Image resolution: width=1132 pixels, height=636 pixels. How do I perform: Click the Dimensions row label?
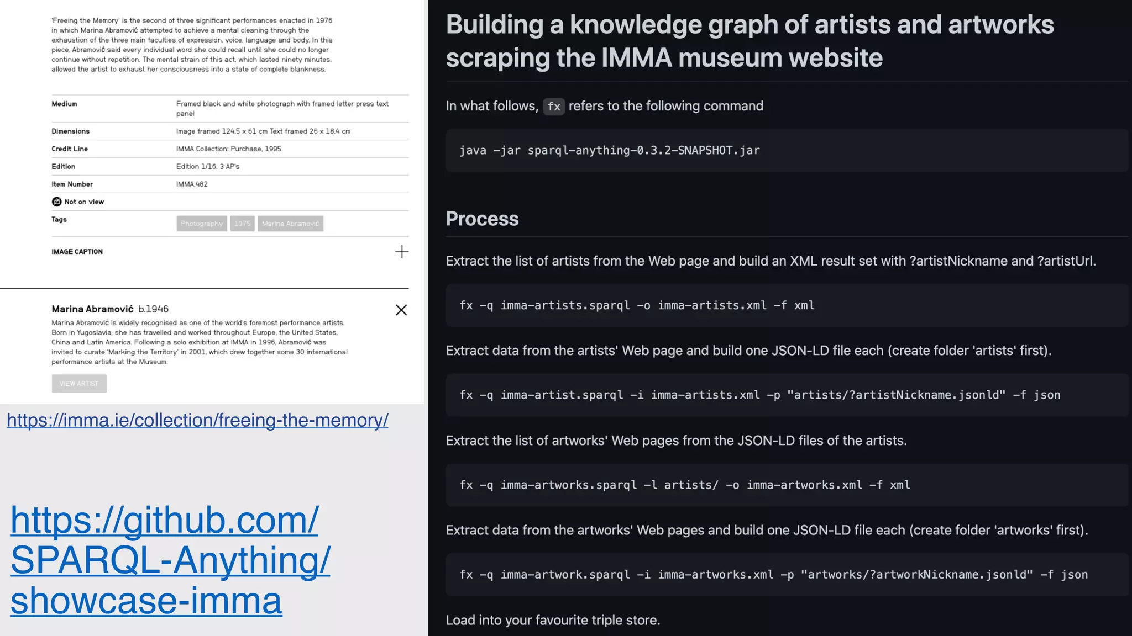coord(70,131)
